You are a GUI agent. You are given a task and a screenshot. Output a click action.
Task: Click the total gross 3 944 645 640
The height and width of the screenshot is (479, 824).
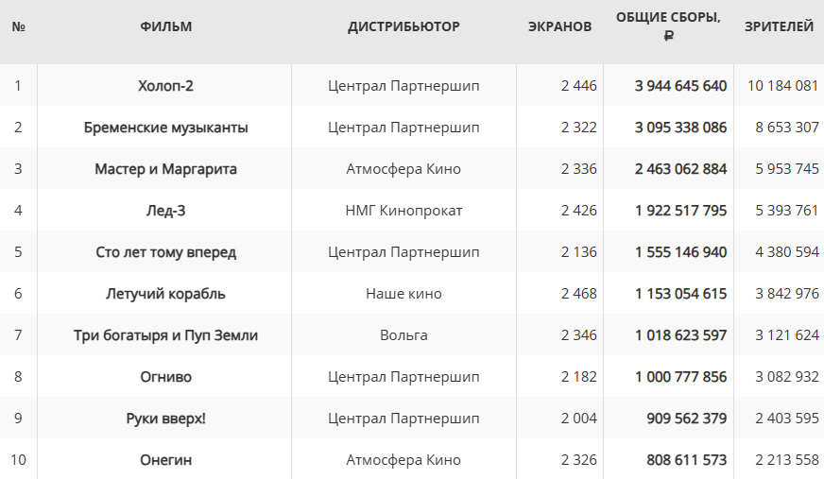pos(680,86)
